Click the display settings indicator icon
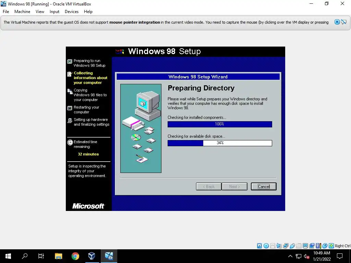This screenshot has height=263, width=351. coord(305,246)
